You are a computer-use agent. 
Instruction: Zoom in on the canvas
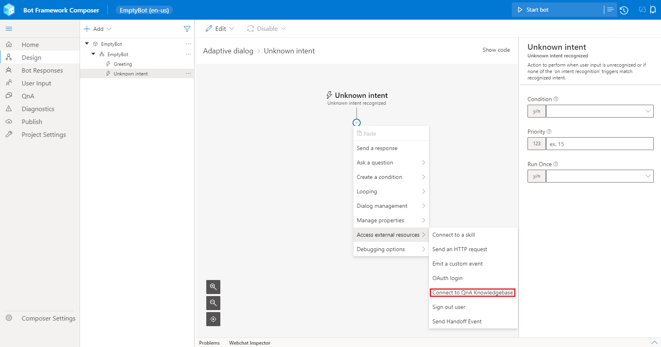pyautogui.click(x=213, y=287)
